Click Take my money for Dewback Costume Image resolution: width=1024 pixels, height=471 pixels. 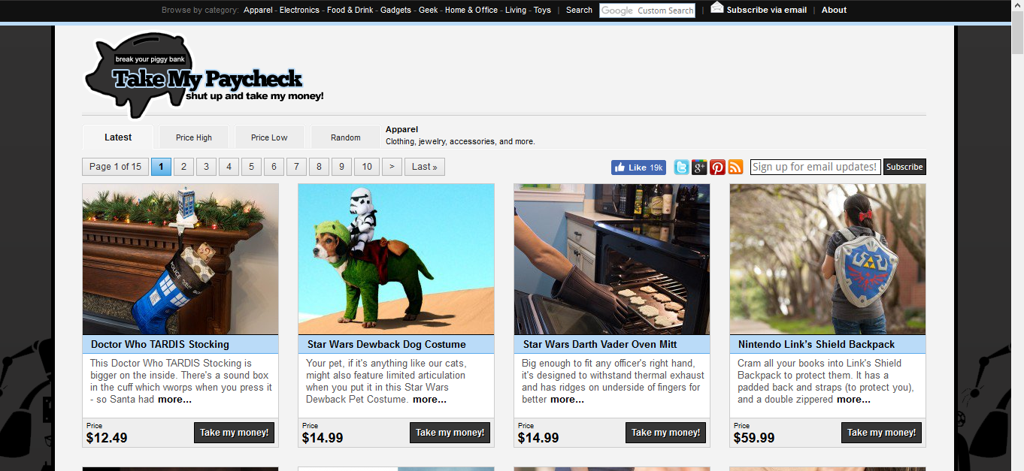[450, 433]
